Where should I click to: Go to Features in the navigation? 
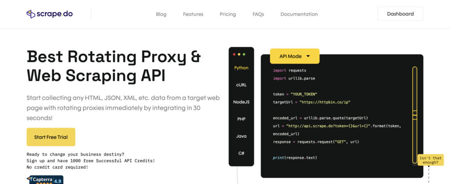pos(193,14)
